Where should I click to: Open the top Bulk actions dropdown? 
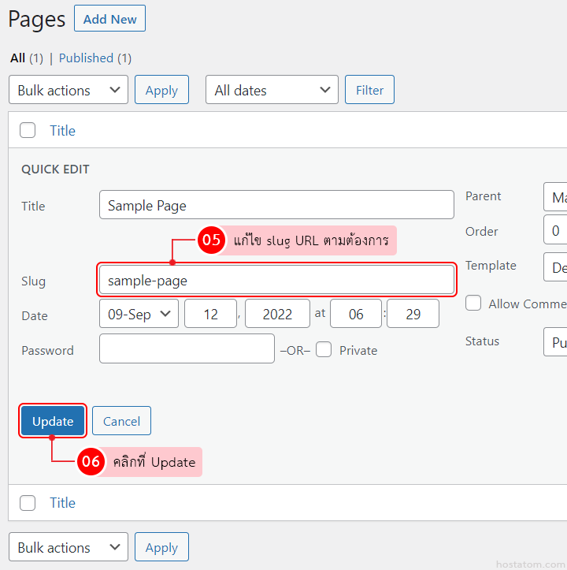coord(69,90)
